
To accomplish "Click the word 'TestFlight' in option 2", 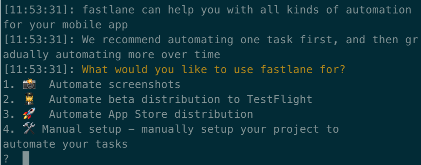I will pos(279,99).
